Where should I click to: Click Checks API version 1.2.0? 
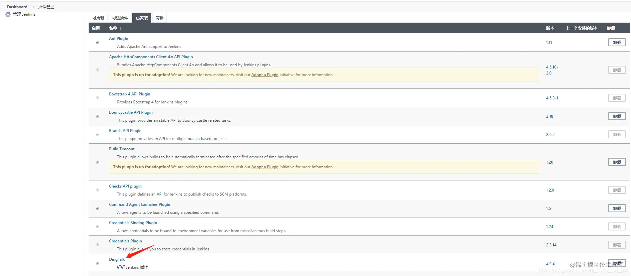[x=550, y=190]
